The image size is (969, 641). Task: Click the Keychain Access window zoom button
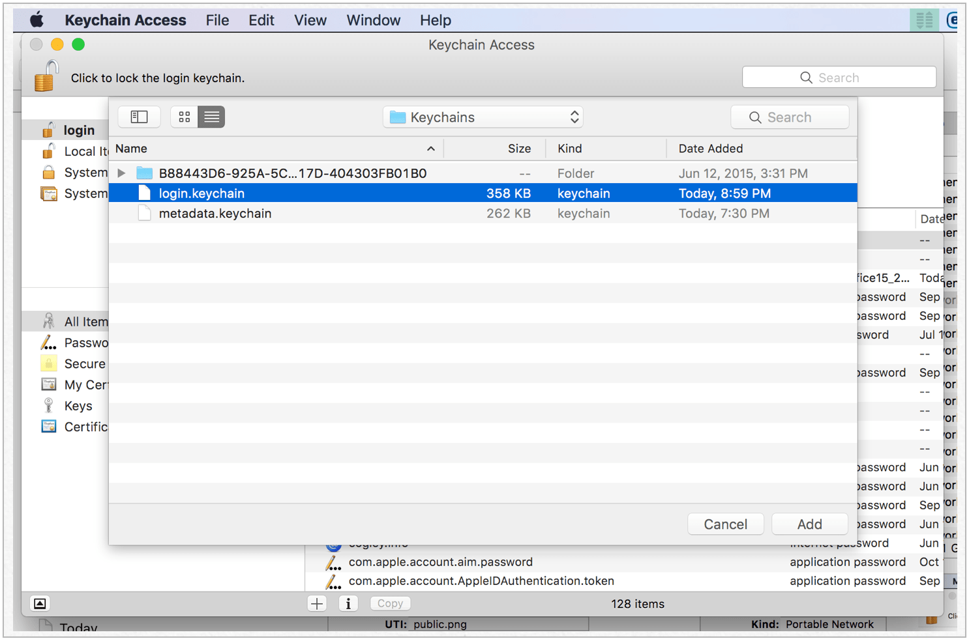[78, 44]
